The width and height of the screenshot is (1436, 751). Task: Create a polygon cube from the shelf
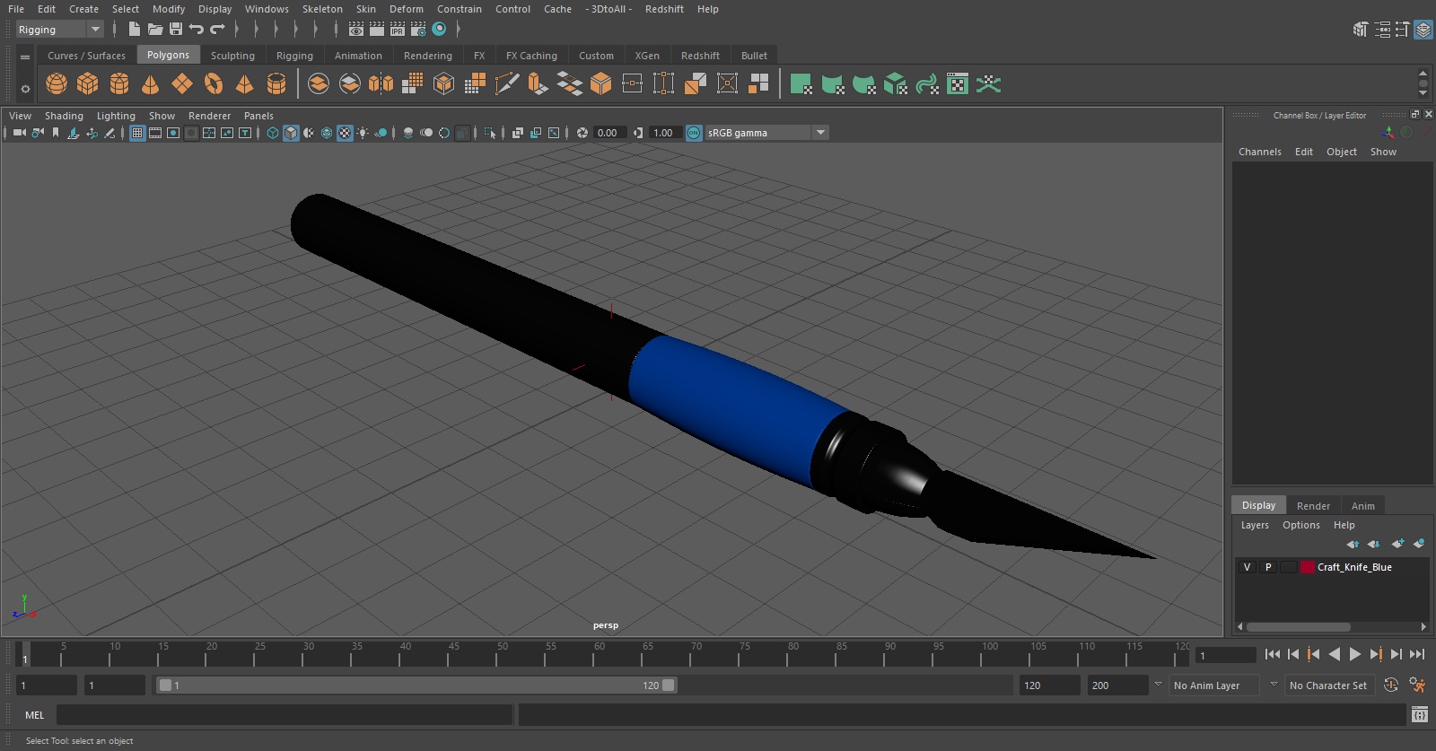pos(88,84)
